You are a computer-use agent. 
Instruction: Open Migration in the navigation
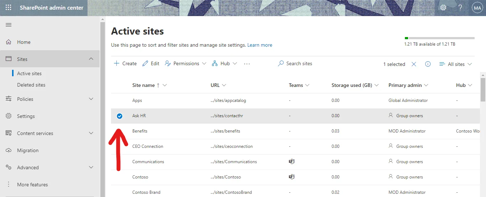(x=28, y=150)
